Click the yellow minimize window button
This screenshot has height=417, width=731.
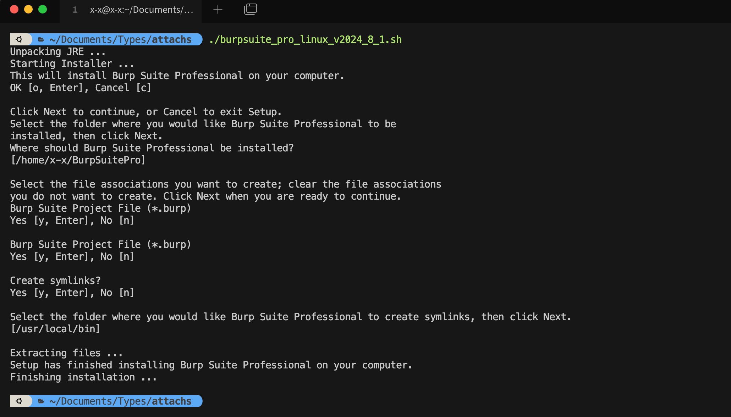pos(28,9)
